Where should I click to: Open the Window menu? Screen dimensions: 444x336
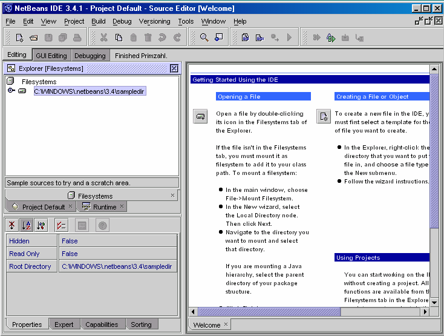coord(213,21)
